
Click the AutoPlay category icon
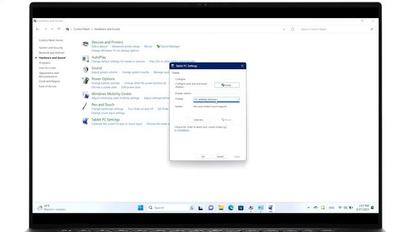pos(86,59)
